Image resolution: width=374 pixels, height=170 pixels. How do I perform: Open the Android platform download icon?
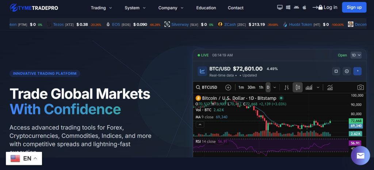(296, 7)
